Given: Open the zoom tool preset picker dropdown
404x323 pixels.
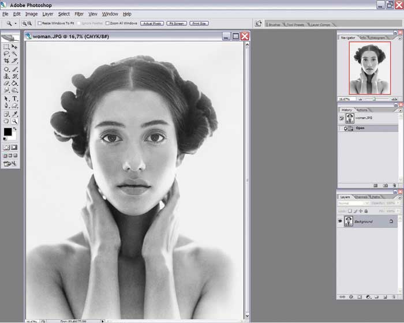Looking at the screenshot, I should 16,23.
